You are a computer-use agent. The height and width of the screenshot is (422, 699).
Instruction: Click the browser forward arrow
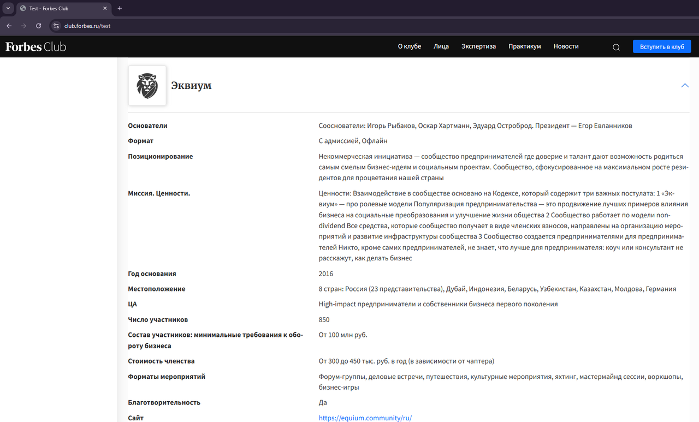click(x=23, y=26)
